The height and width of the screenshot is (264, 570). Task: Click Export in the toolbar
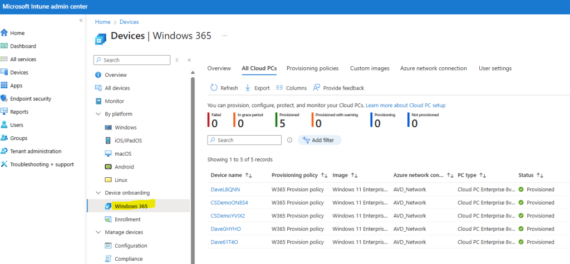(x=257, y=88)
